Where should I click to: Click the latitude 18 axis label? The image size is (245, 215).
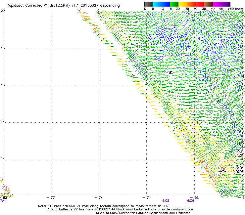3,48
